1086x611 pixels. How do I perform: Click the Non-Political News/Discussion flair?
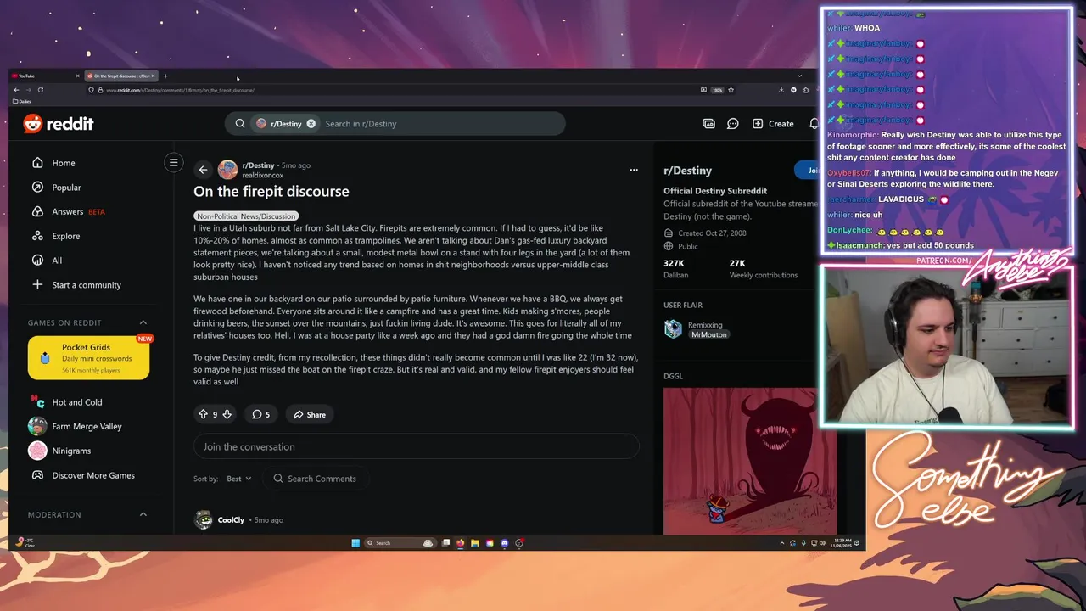[246, 216]
